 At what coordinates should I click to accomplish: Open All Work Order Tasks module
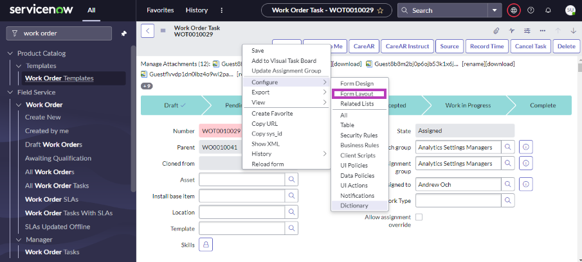(57, 186)
